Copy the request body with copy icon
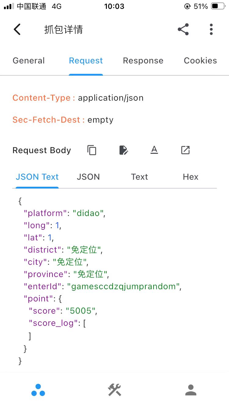 coord(92,150)
